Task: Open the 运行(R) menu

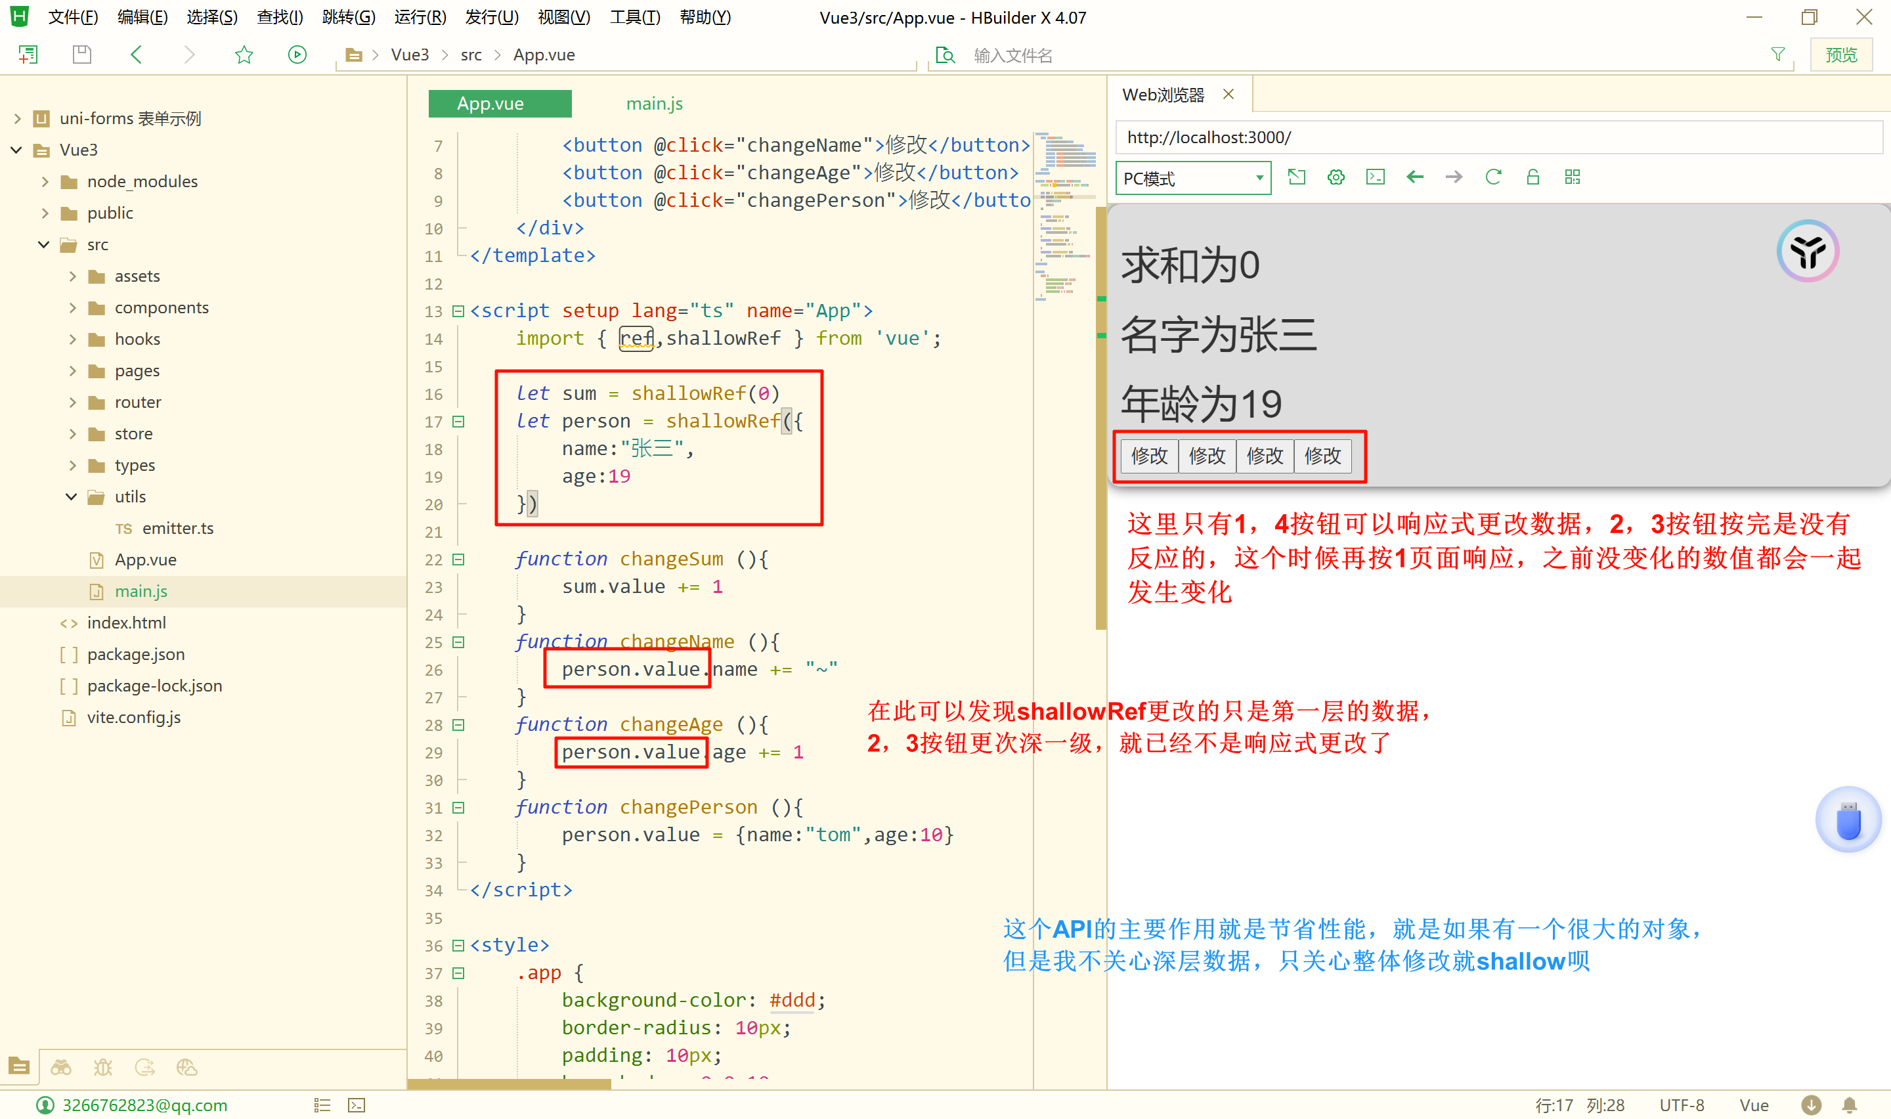Action: coord(420,16)
